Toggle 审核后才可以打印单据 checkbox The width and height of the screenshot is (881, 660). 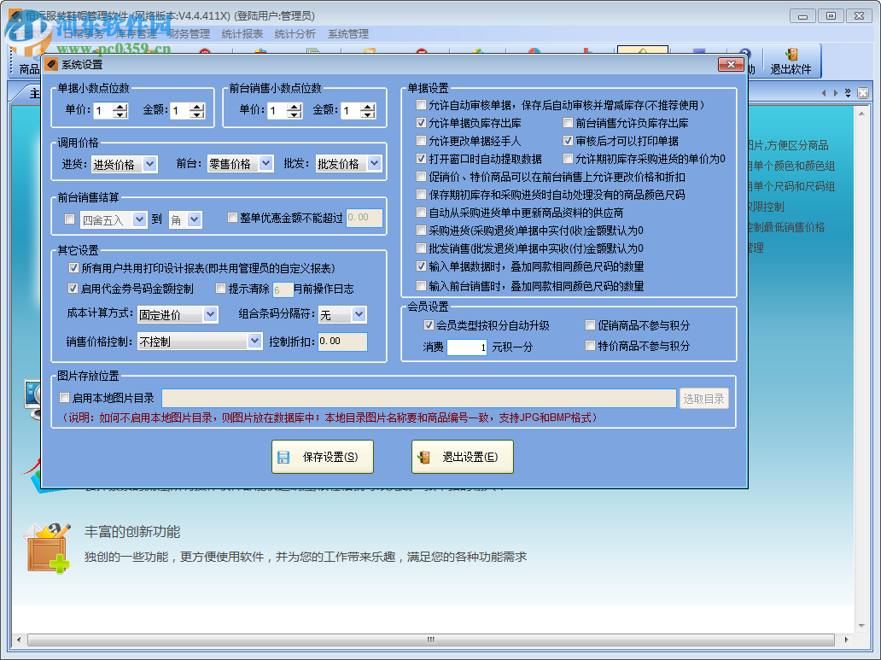coord(568,141)
